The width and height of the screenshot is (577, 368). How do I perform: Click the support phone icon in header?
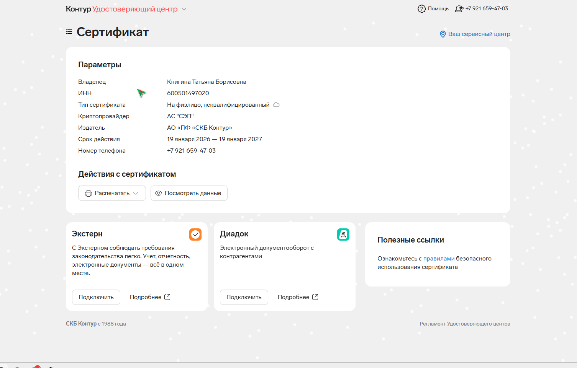click(x=459, y=9)
